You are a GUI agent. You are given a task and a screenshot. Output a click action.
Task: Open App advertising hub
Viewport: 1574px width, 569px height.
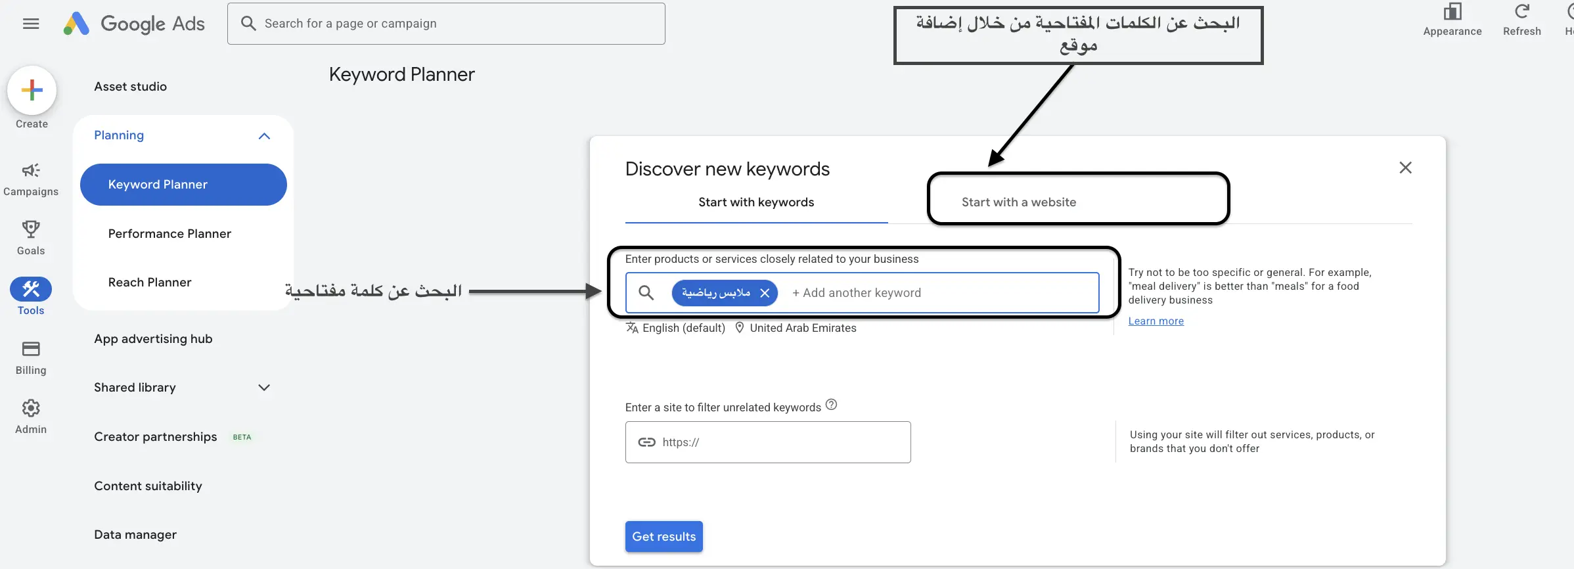coord(153,339)
